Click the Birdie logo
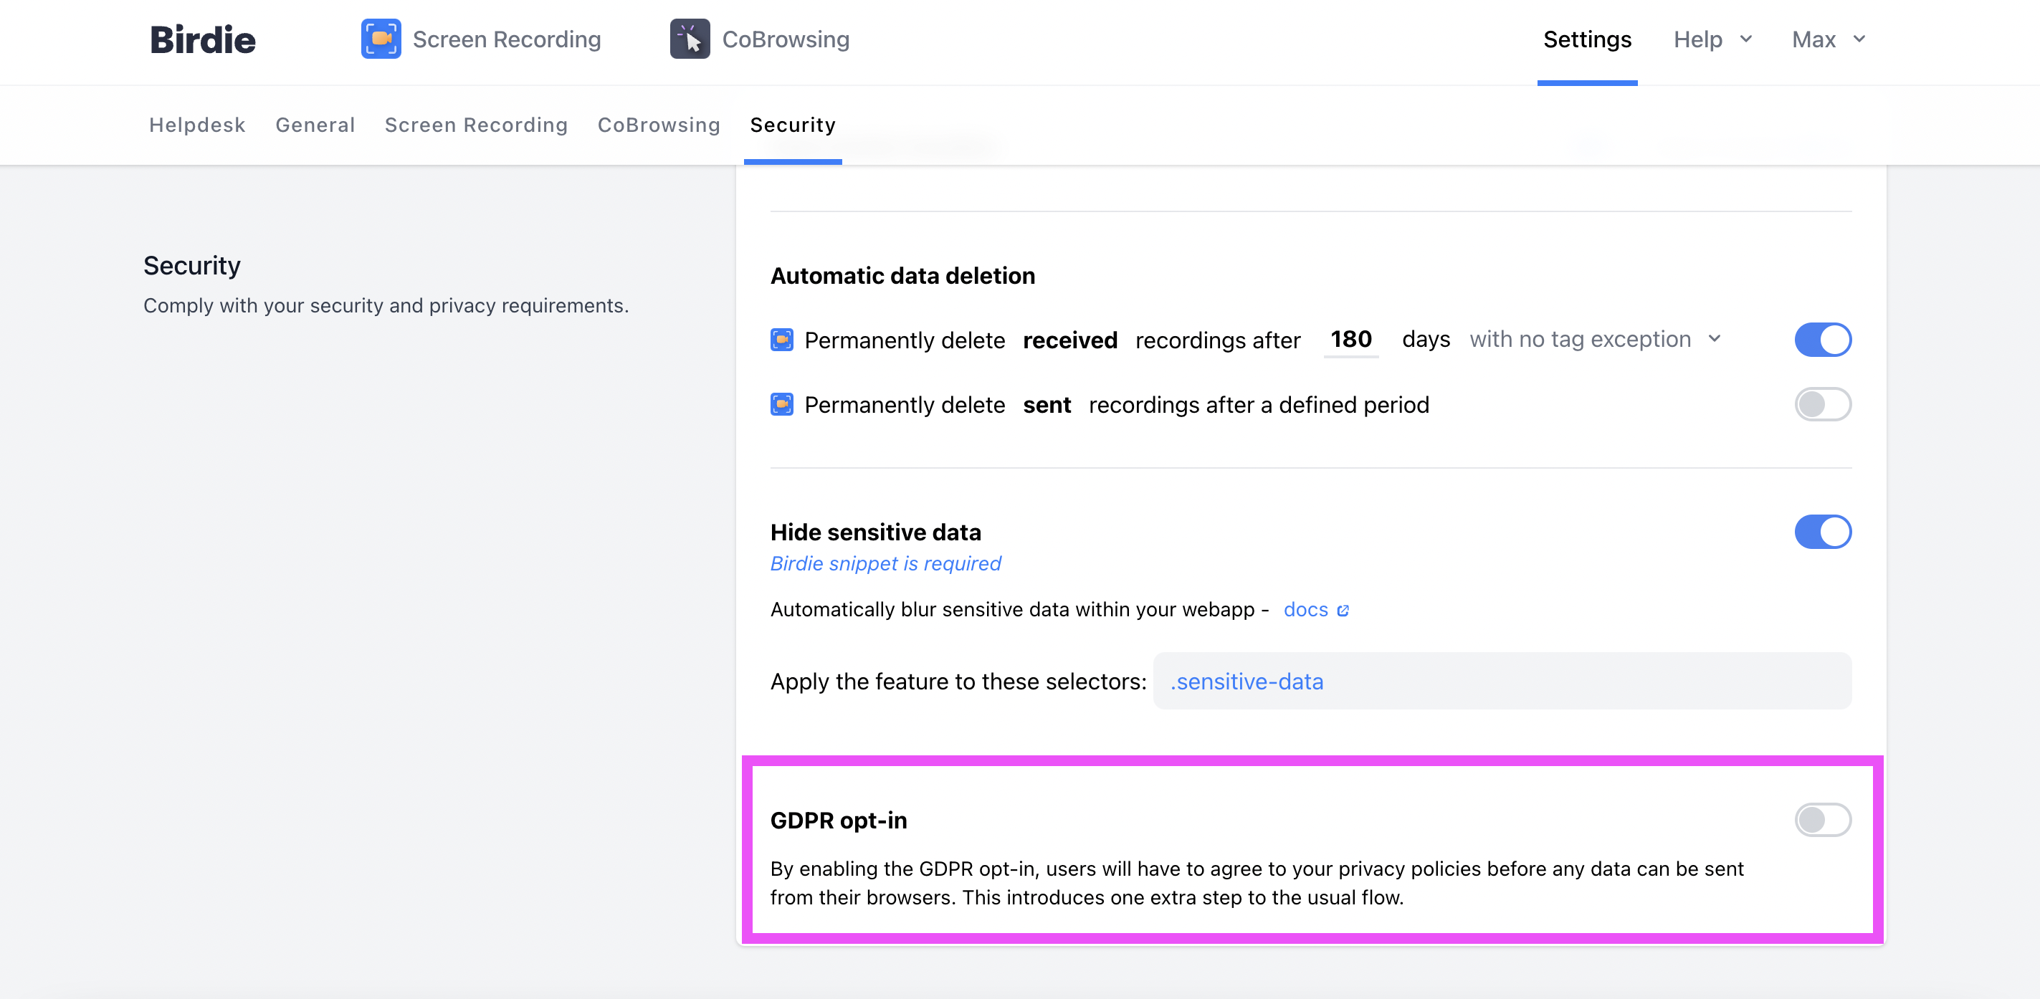Screen dimensions: 2040x999 [x=203, y=39]
